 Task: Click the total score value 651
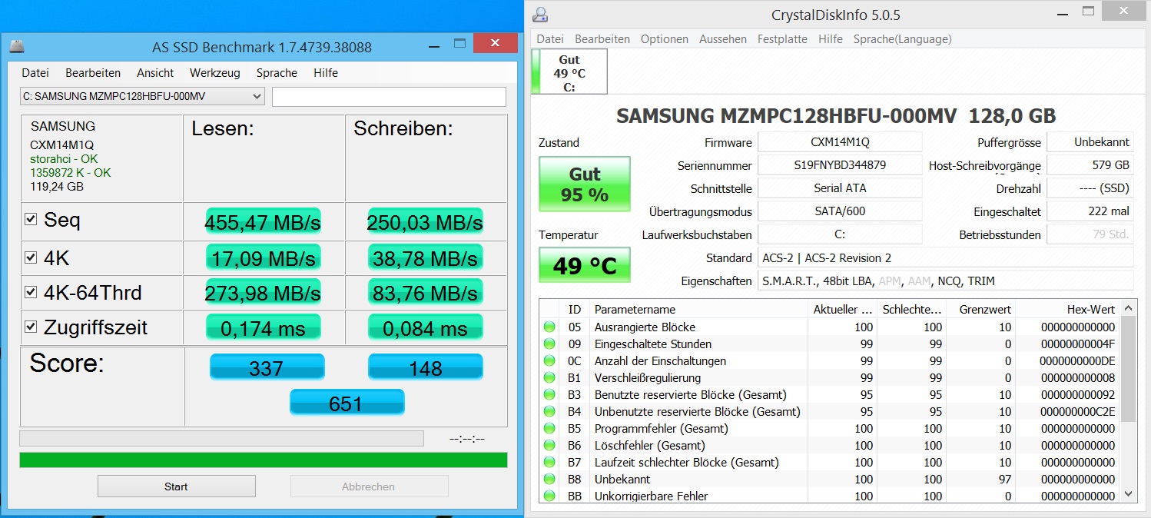click(x=347, y=403)
